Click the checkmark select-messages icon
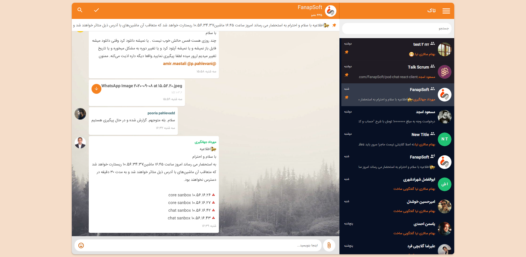Screen dimensions: 526x257 coord(96,10)
